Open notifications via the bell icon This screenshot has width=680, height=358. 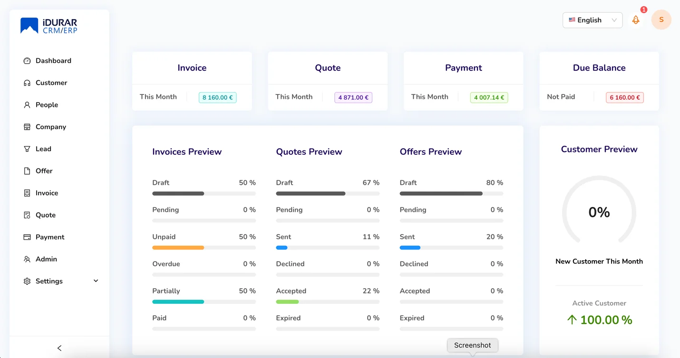(636, 20)
